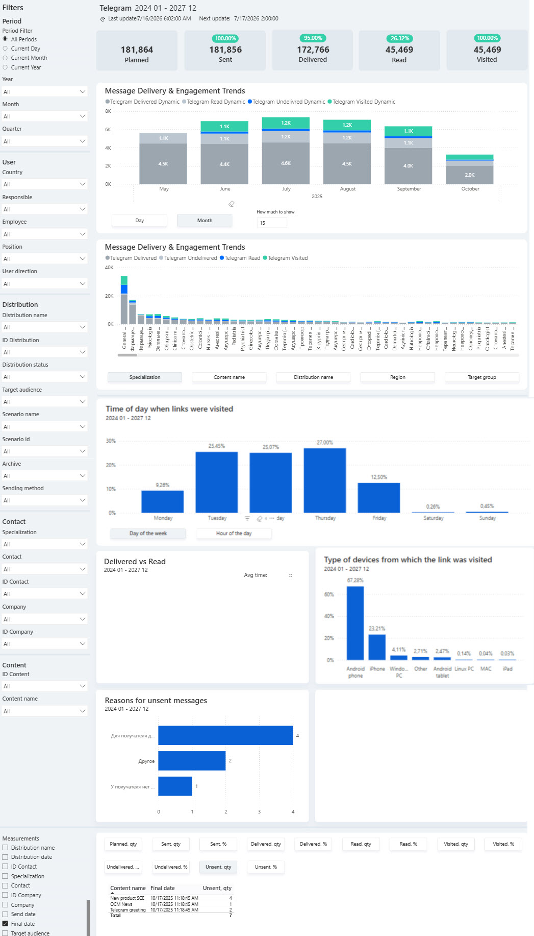Uncheck the Final date measurement checkbox
The width and height of the screenshot is (534, 936).
click(x=5, y=924)
